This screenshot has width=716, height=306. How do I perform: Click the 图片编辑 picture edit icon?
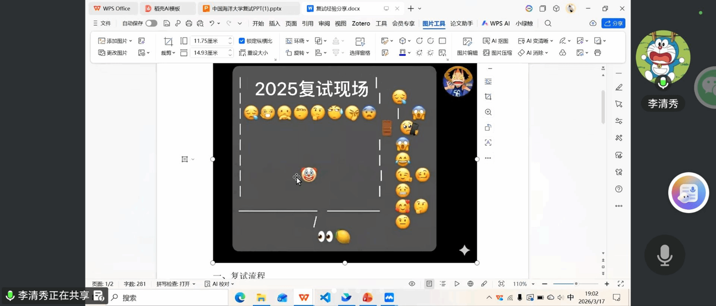467,42
